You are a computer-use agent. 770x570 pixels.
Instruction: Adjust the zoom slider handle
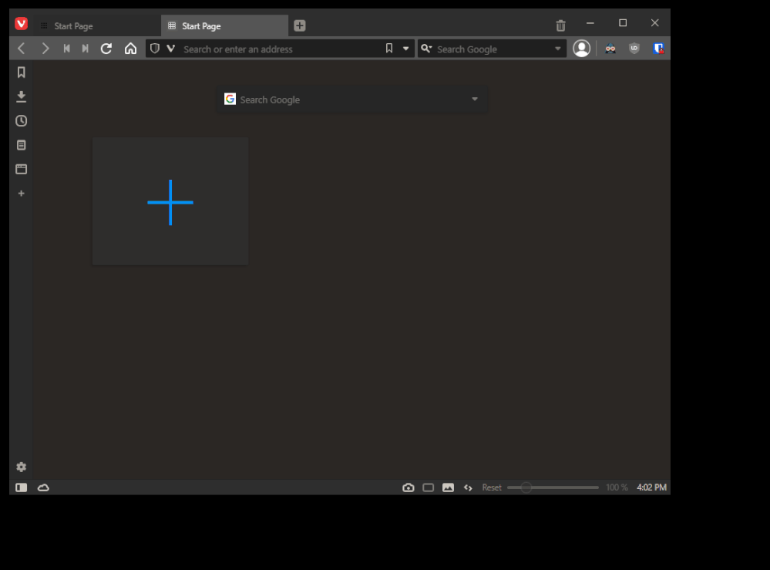click(x=526, y=487)
